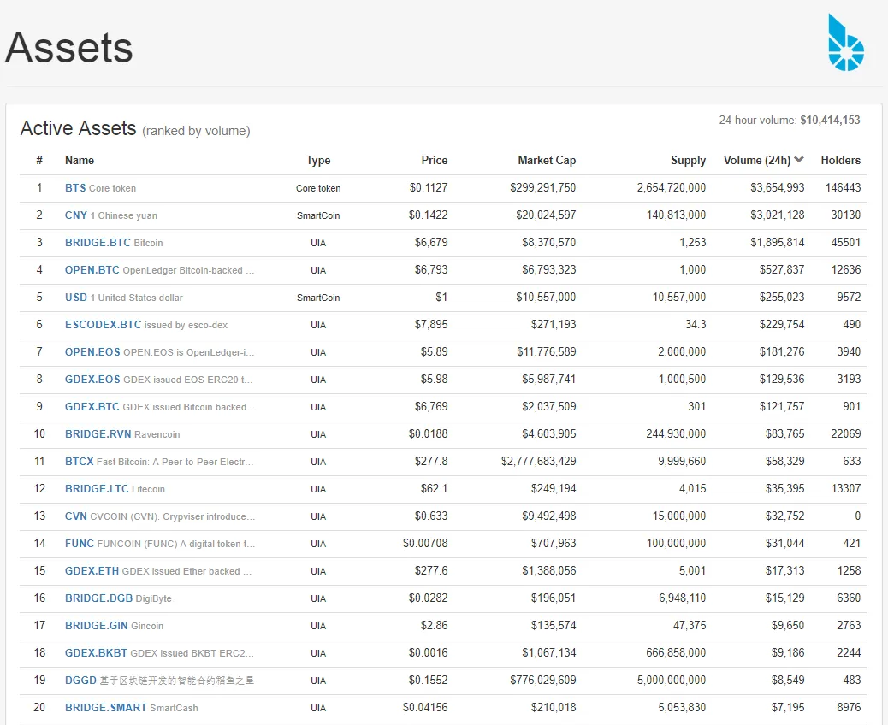
Task: Open the GDEX.ETH asset link
Action: click(92, 571)
